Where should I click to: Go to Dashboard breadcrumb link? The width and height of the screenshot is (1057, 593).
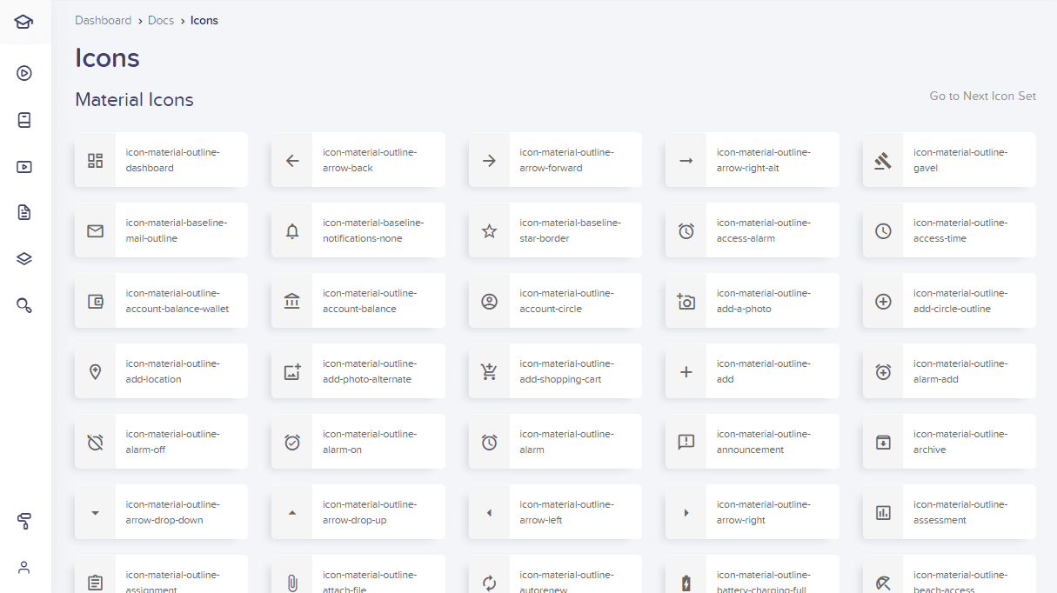click(103, 20)
